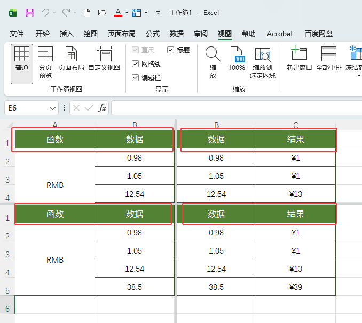Open the formula bar options dots
The width and height of the screenshot is (362, 323).
(x=64, y=108)
